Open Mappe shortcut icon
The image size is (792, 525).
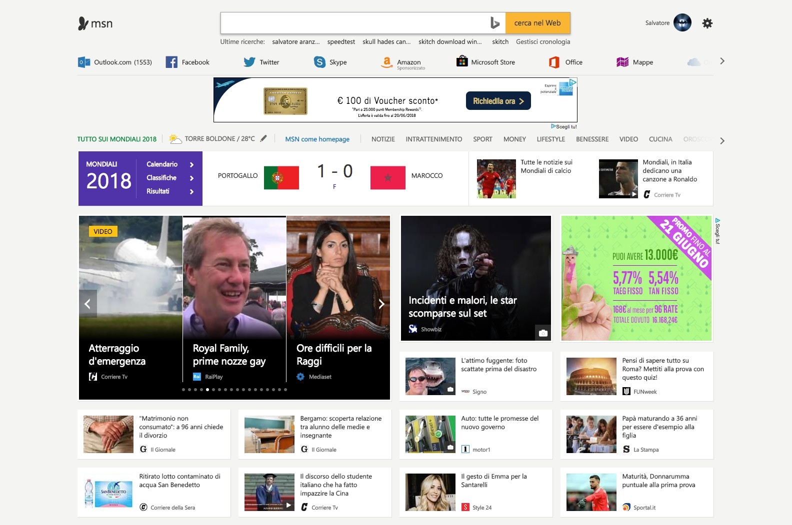tap(622, 62)
